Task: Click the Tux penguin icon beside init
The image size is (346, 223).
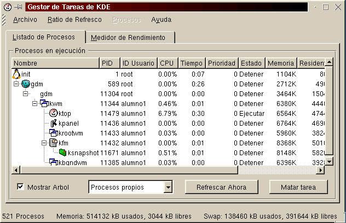Action: 16,74
